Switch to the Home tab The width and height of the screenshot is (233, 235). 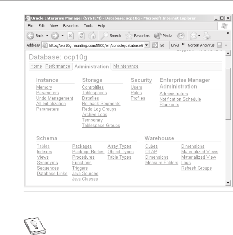(x=36, y=66)
